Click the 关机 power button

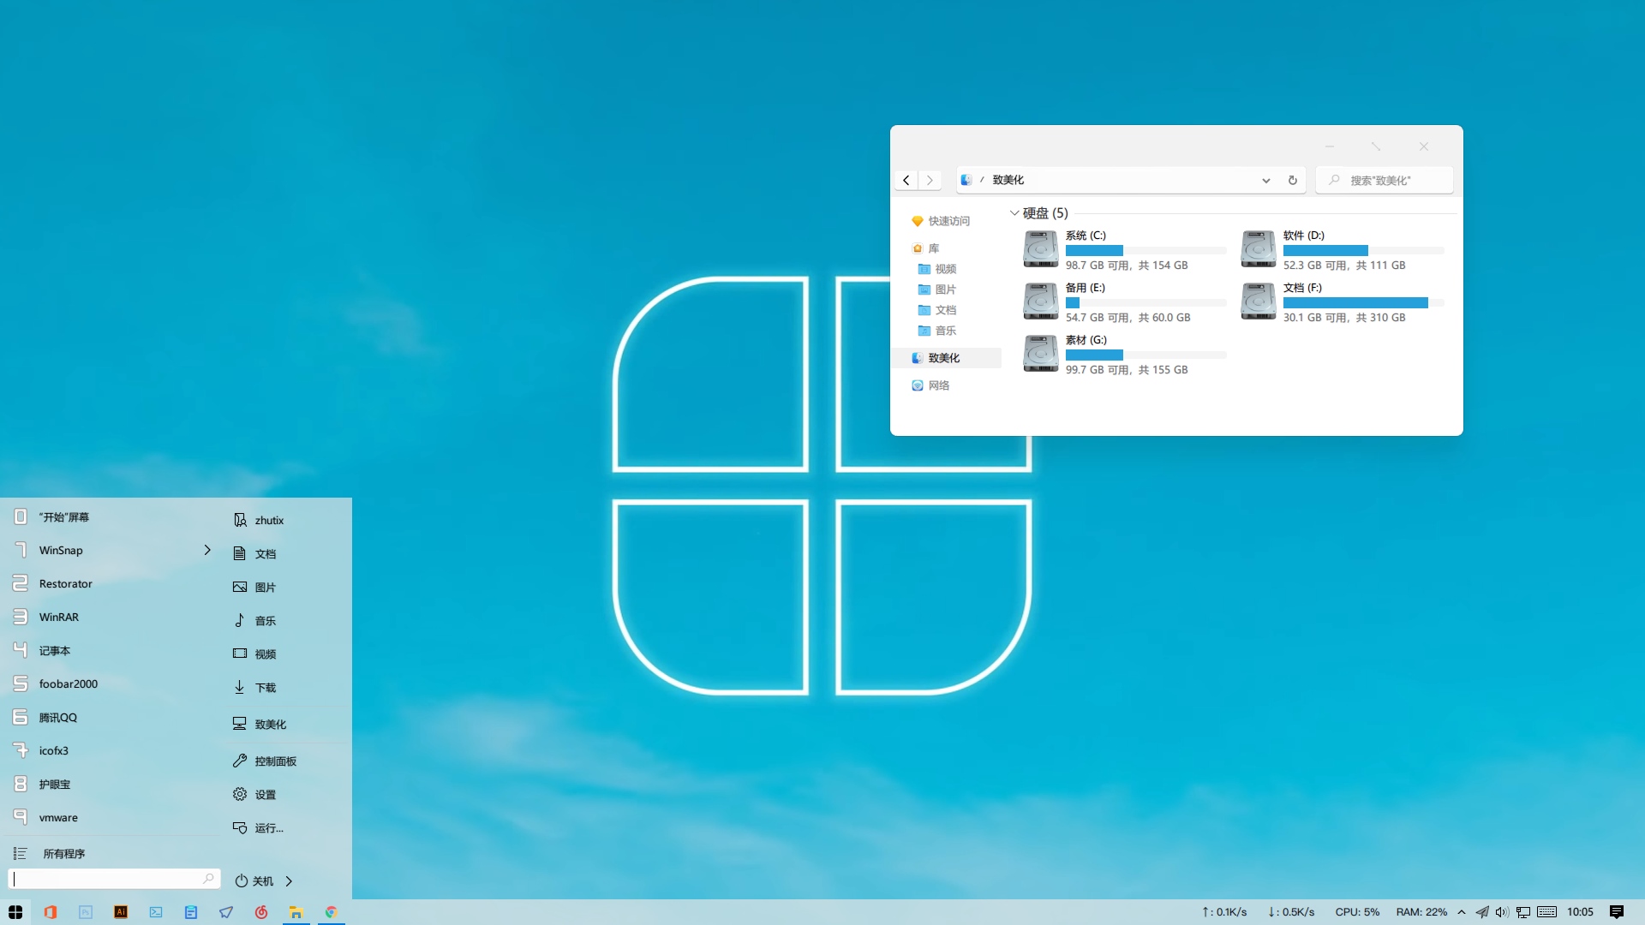[254, 880]
